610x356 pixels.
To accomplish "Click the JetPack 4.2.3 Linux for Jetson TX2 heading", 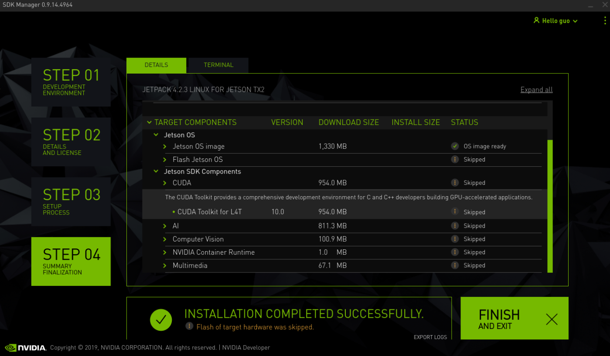I will (204, 90).
